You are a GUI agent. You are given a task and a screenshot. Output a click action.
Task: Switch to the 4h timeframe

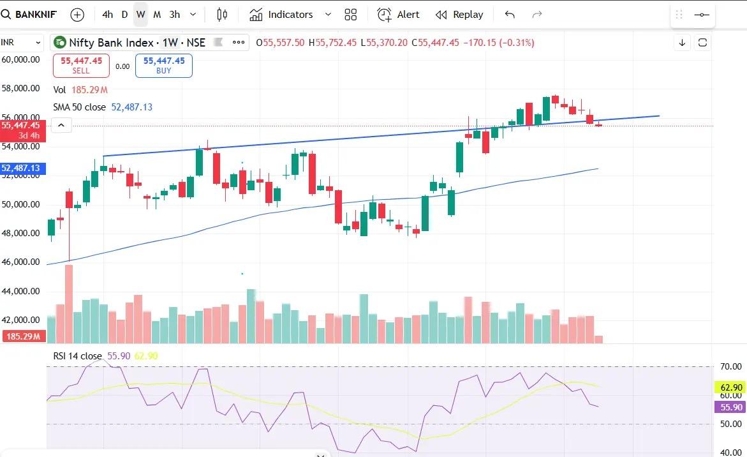tap(108, 14)
